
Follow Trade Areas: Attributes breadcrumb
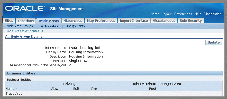tap(22, 31)
